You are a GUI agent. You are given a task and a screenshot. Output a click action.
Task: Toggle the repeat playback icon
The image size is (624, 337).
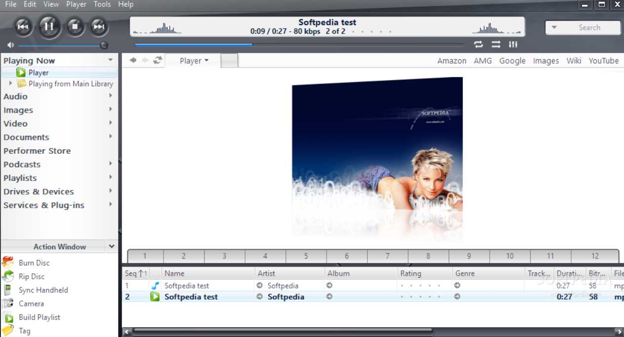pos(478,44)
